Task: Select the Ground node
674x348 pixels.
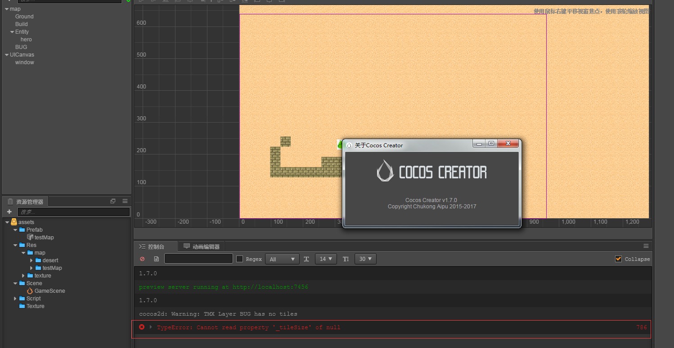Action: pyautogui.click(x=24, y=17)
